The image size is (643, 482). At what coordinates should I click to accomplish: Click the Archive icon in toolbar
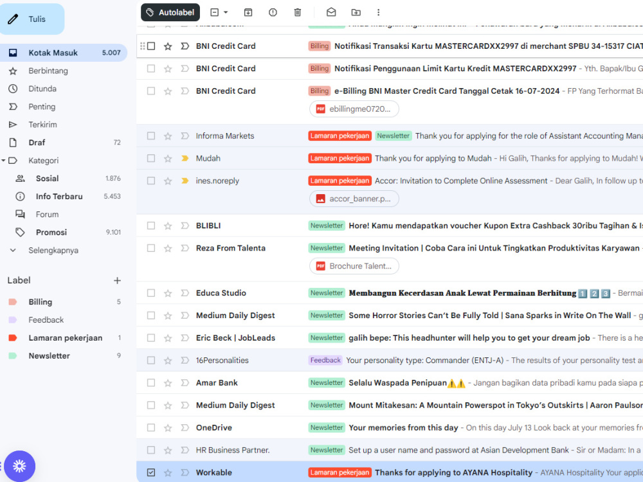coord(248,12)
